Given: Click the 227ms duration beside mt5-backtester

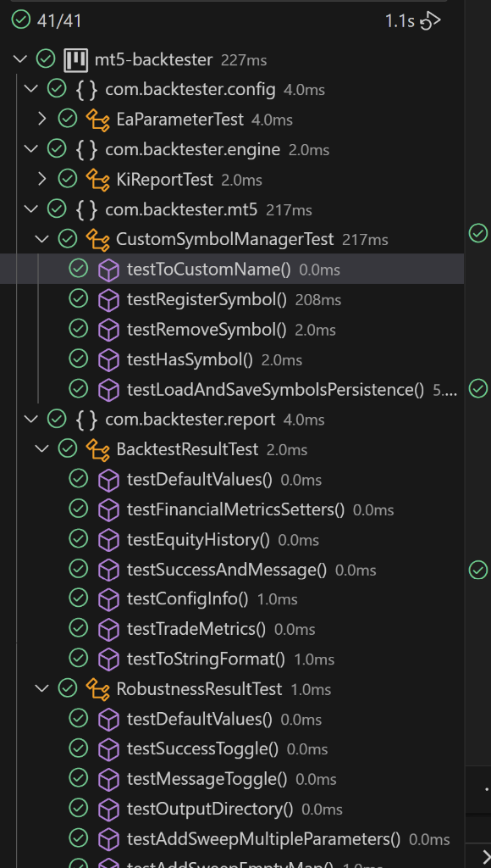Looking at the screenshot, I should point(244,60).
